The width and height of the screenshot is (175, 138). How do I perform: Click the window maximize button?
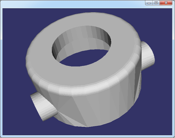tap(156, 3)
